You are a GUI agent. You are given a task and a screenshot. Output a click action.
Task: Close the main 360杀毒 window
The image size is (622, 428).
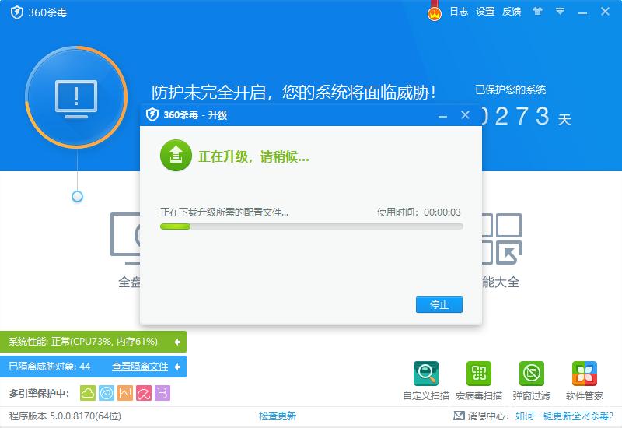pyautogui.click(x=605, y=12)
